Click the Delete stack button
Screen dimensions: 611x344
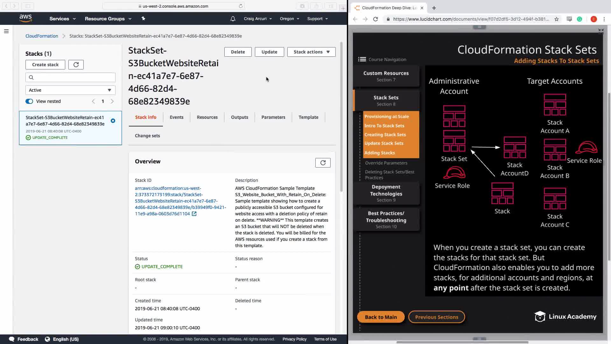pyautogui.click(x=238, y=52)
